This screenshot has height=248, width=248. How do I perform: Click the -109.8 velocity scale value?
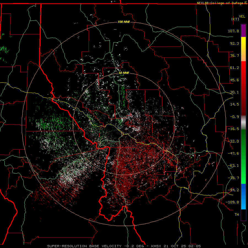233,202
